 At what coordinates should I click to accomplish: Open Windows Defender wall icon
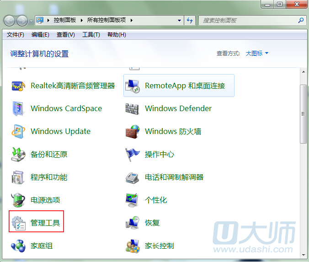click(132, 109)
